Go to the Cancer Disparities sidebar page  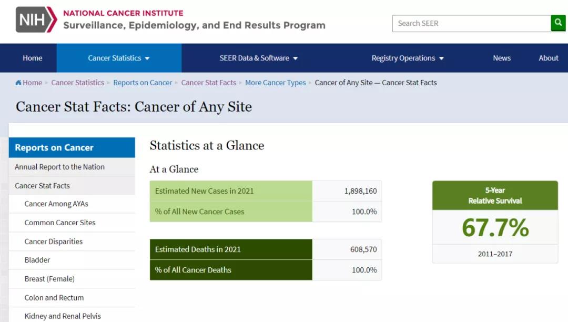click(x=54, y=241)
